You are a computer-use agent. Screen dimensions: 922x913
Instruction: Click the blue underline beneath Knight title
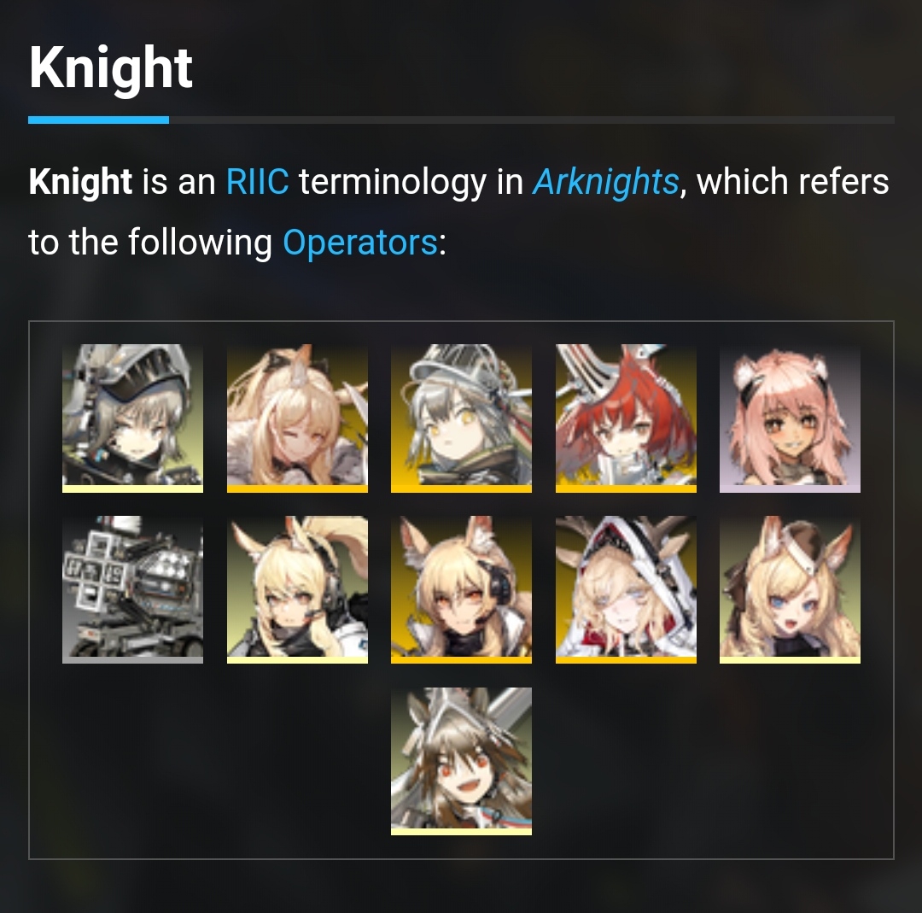tap(98, 120)
